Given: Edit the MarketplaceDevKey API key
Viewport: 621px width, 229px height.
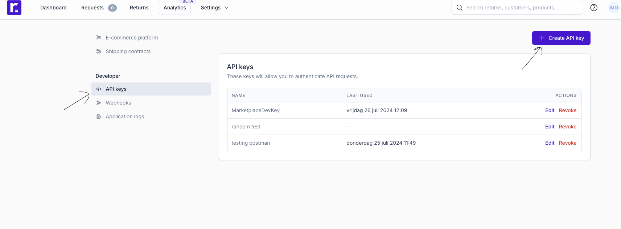Looking at the screenshot, I should click(x=550, y=110).
